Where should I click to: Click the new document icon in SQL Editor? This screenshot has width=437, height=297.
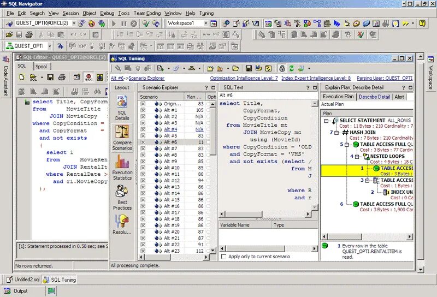pyautogui.click(x=22, y=77)
